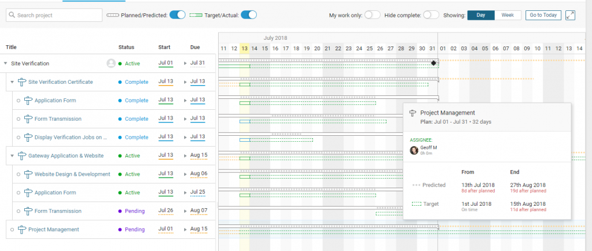Click dashed target bar of Pending Form Transmission
The width and height of the screenshot is (592, 251).
(389, 214)
